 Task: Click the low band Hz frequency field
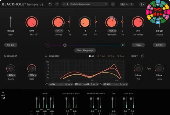(52, 84)
